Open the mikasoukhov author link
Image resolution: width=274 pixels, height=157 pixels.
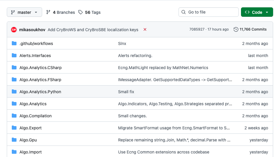click(x=32, y=30)
